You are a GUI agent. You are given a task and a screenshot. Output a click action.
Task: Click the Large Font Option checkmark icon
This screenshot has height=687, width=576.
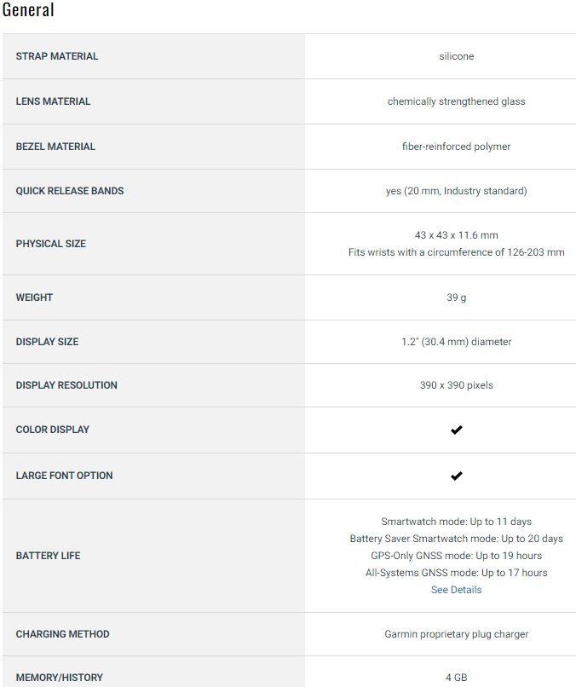(x=457, y=476)
